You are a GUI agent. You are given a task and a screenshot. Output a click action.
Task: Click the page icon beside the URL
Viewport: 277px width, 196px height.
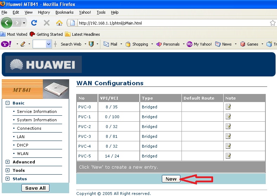coord(72,23)
